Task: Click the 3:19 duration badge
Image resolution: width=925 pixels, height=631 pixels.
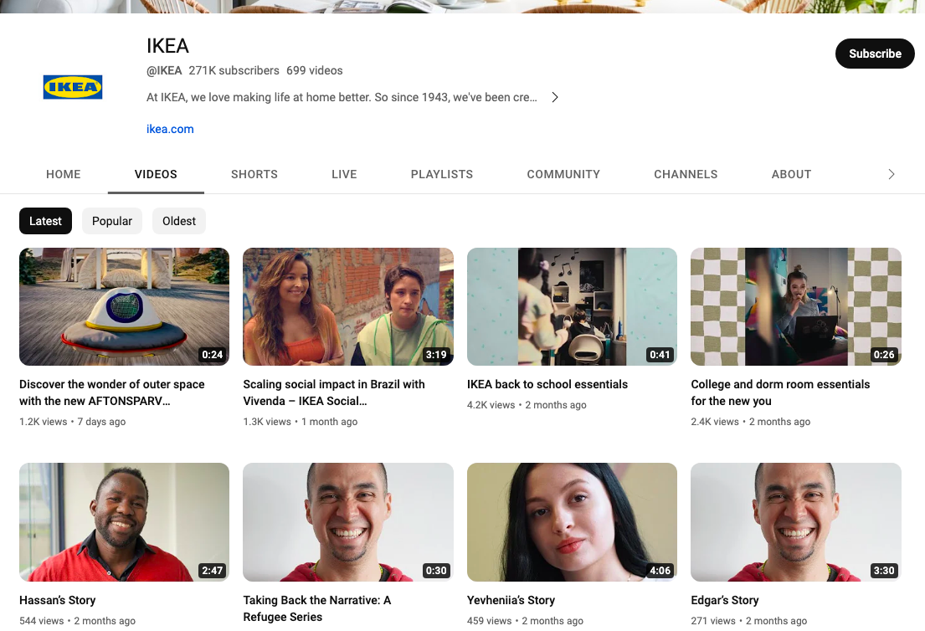Action: (x=436, y=355)
